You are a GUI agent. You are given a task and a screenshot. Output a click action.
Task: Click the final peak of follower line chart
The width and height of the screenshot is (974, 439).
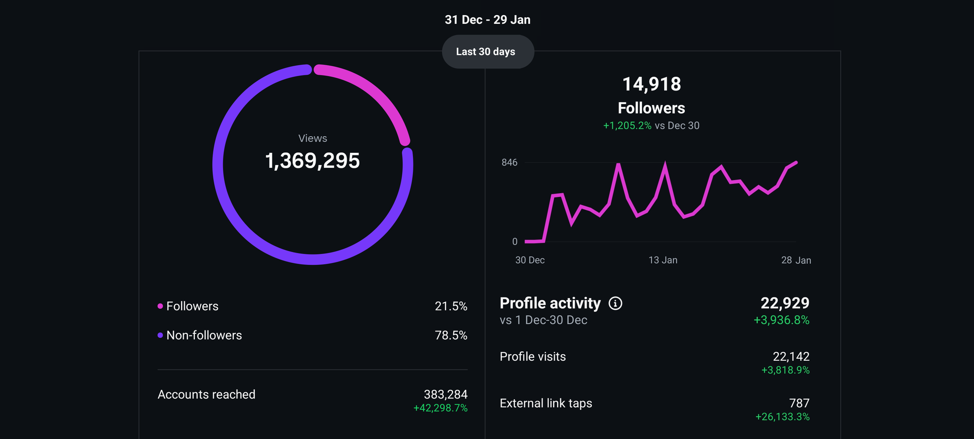pos(796,163)
